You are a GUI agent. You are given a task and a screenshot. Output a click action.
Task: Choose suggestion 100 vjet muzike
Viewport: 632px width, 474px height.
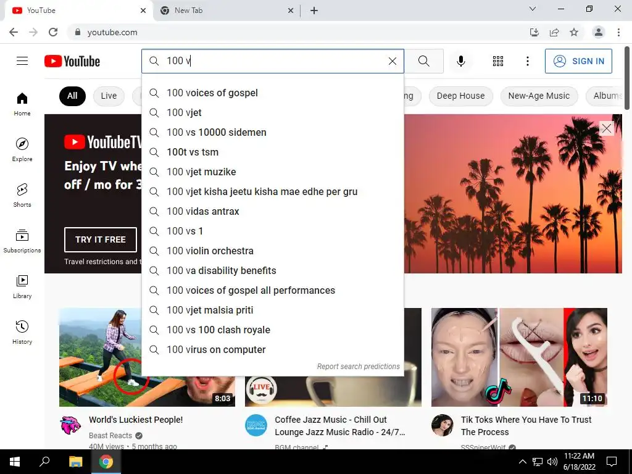click(273, 172)
